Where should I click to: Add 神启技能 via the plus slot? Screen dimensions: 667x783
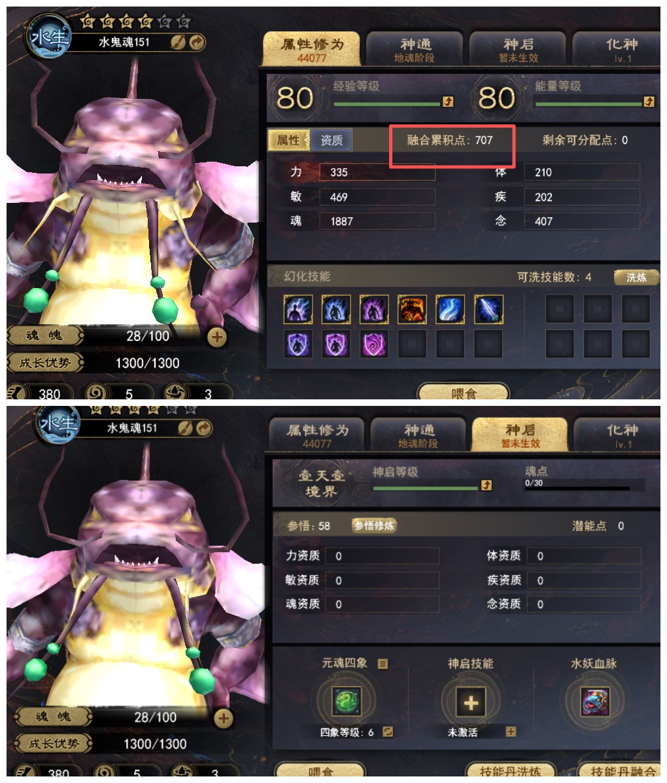(470, 702)
